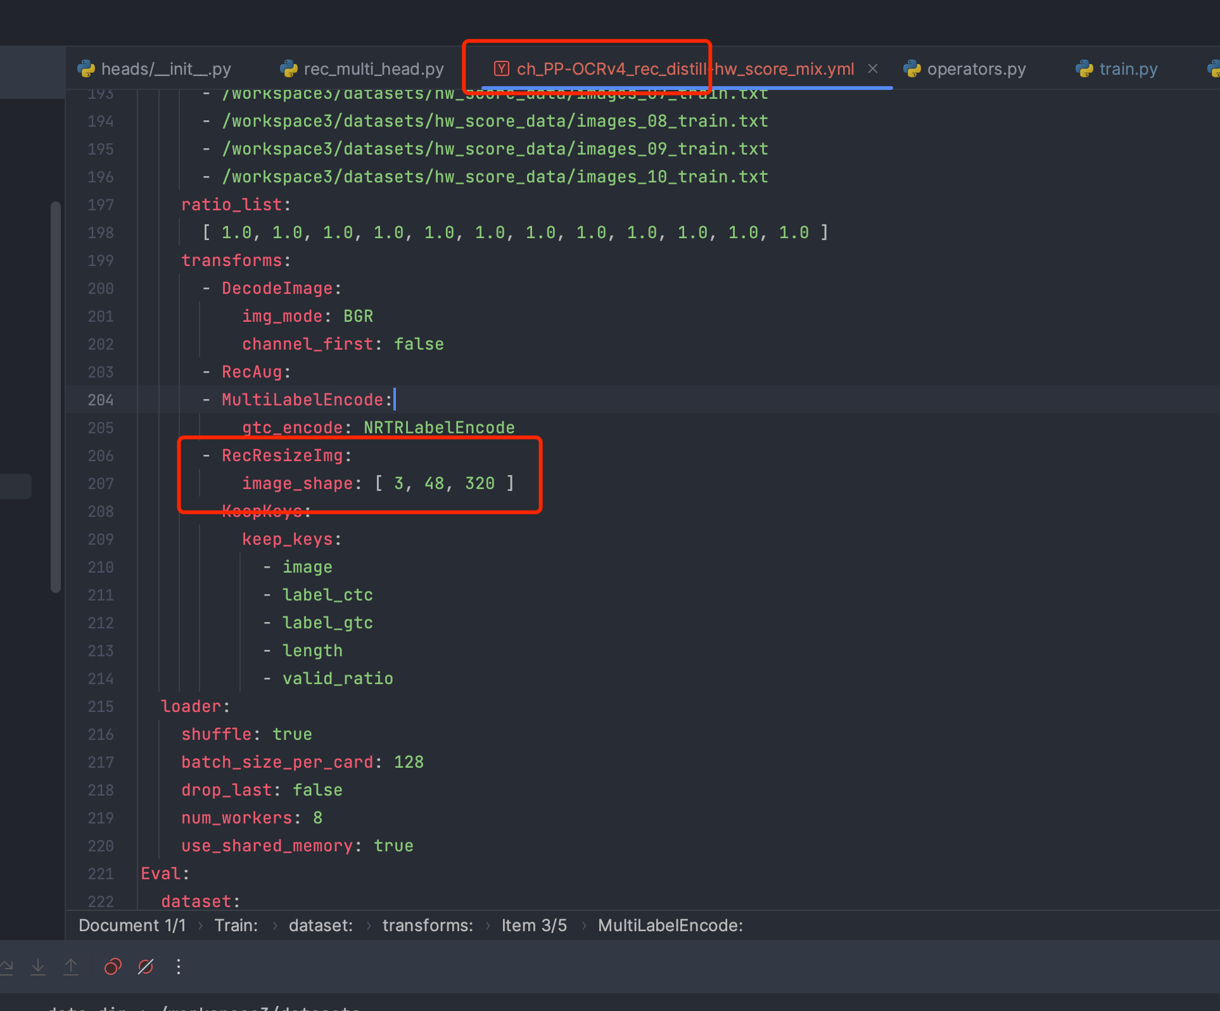Click 'Document 1/1' in the breadcrumb bar
This screenshot has width=1220, height=1011.
point(132,925)
